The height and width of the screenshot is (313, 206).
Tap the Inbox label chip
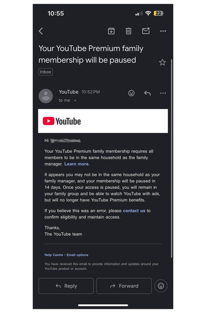[45, 72]
